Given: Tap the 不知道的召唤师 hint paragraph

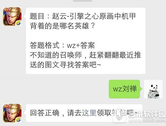Looking at the screenshot, I should click(85, 60).
